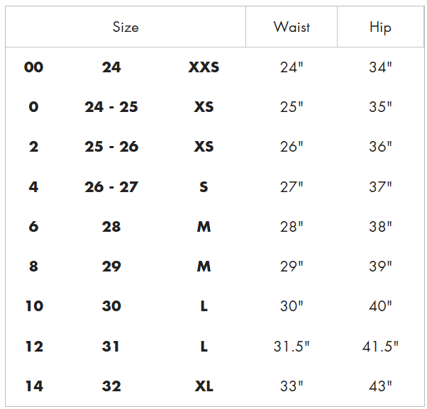The width and height of the screenshot is (427, 409).
Task: Click the Waist column header
Action: 292,27
